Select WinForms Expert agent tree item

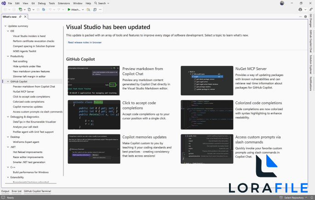pyautogui.click(x=26, y=142)
